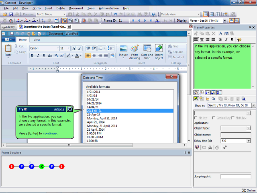Open the Object type dropdown
Image resolution: width=257 pixels, height=193 pixels.
[x=249, y=128]
